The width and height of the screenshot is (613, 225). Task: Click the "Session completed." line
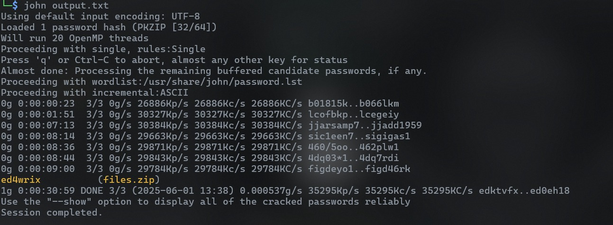(52, 213)
